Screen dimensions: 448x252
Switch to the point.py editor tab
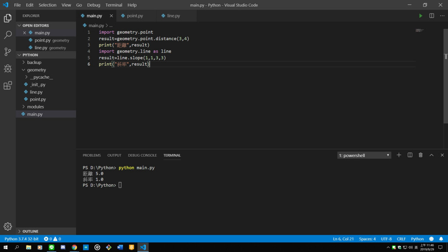pos(136,16)
